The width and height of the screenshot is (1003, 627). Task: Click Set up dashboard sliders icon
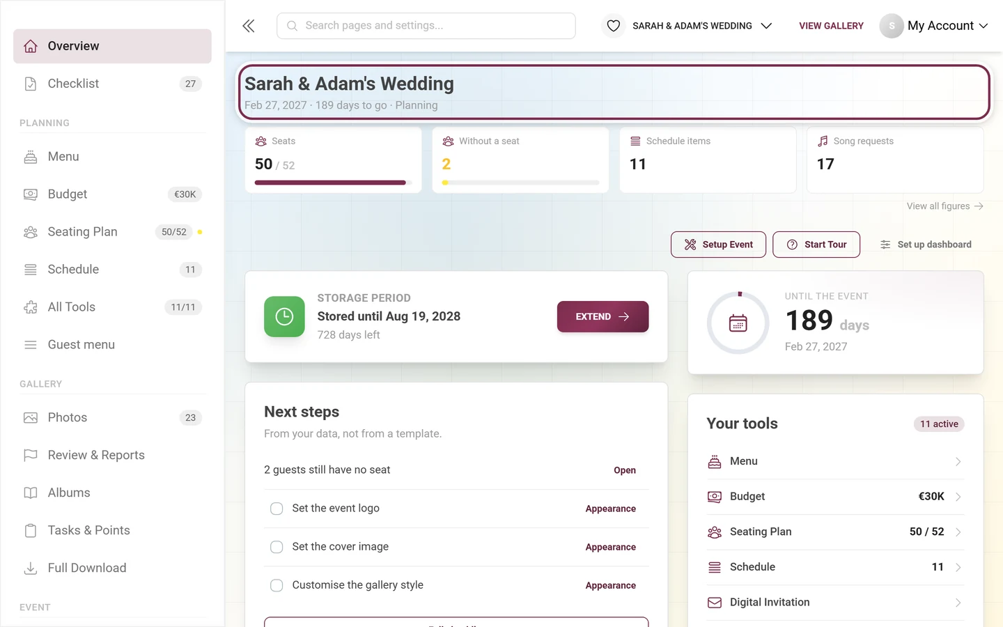click(x=885, y=245)
